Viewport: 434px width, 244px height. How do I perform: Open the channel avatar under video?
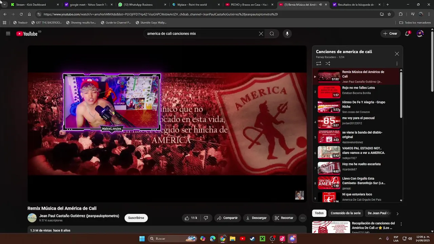(x=32, y=218)
